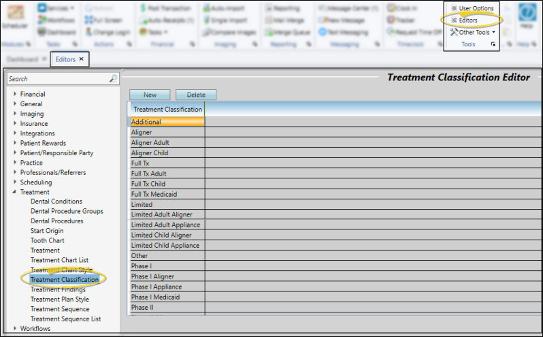The image size is (543, 337).
Task: Click the New button
Action: tap(150, 95)
